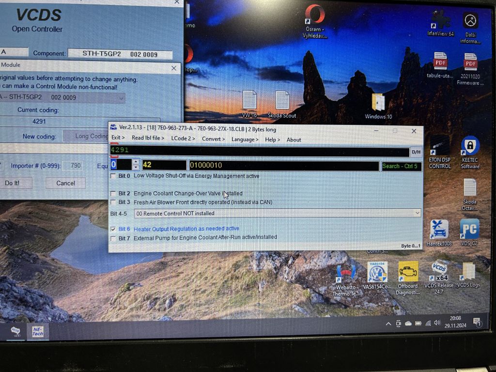
Task: Open the LCode 2 menu
Action: 183,139
